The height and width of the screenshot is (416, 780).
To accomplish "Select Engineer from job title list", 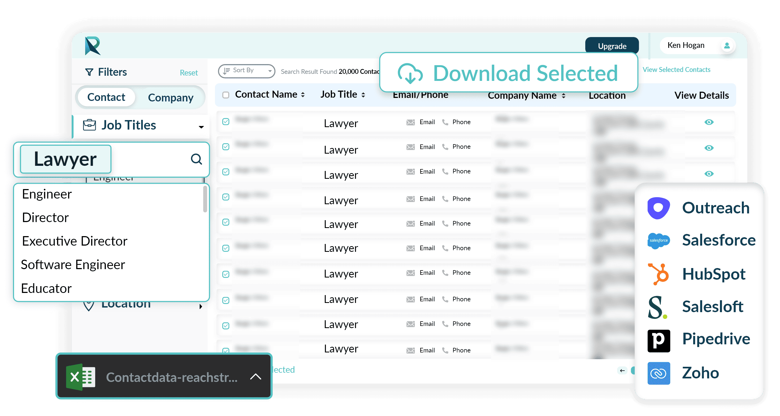I will (x=47, y=194).
